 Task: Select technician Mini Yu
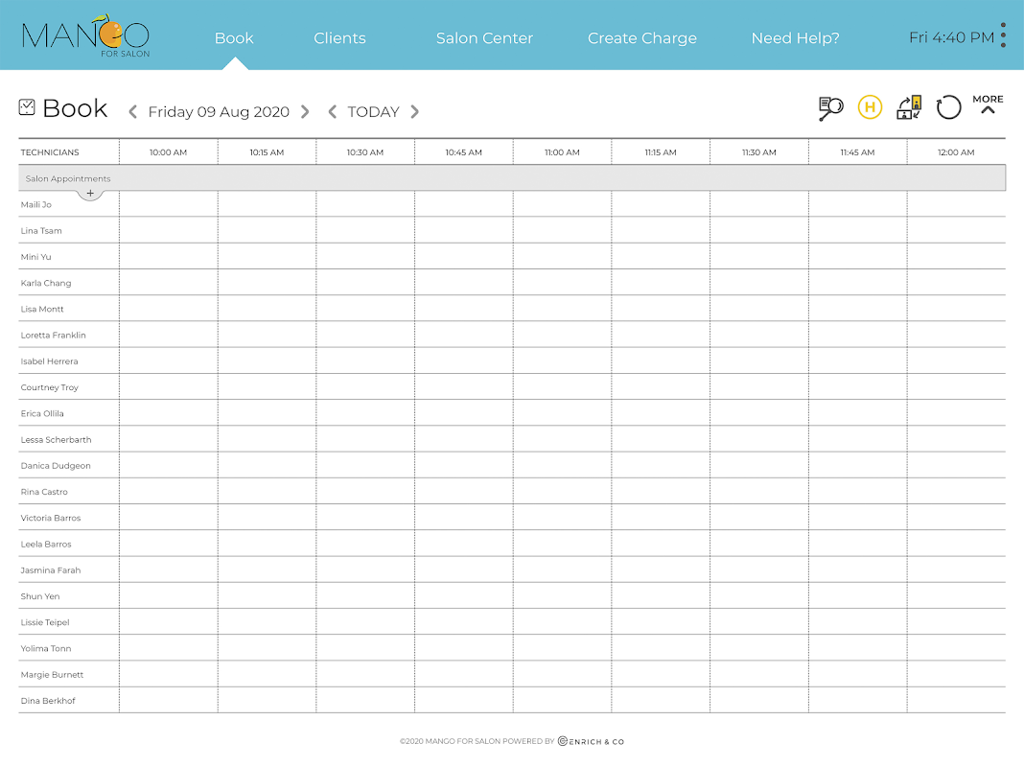(x=35, y=257)
